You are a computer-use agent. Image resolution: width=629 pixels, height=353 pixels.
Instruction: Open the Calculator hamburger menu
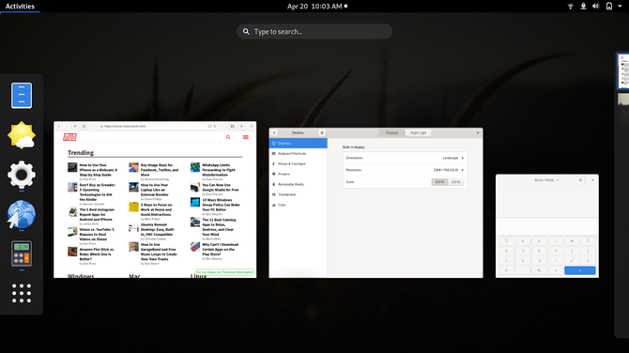pyautogui.click(x=580, y=180)
